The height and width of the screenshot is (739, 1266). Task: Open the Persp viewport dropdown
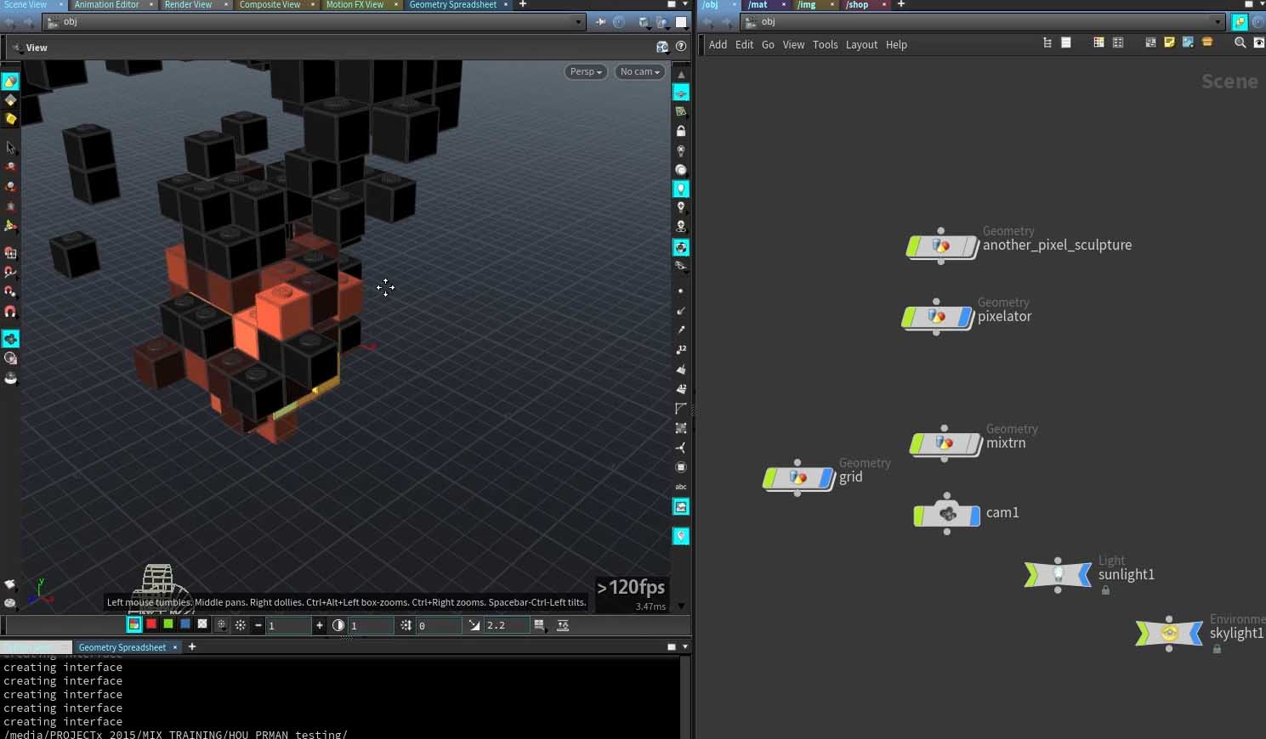pyautogui.click(x=585, y=72)
